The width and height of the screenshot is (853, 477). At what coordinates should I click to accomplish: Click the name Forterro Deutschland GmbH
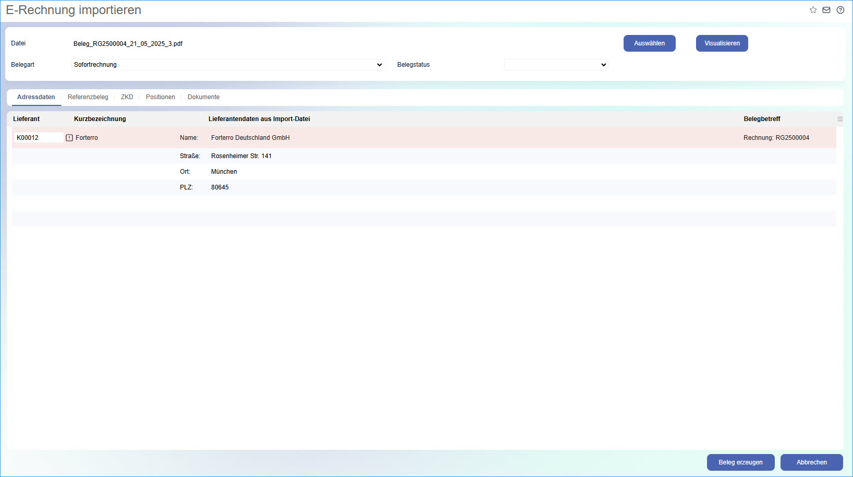(x=250, y=138)
